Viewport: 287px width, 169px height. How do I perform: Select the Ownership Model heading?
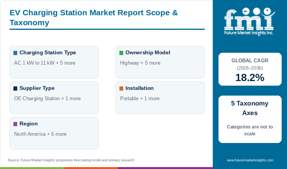pyautogui.click(x=148, y=53)
